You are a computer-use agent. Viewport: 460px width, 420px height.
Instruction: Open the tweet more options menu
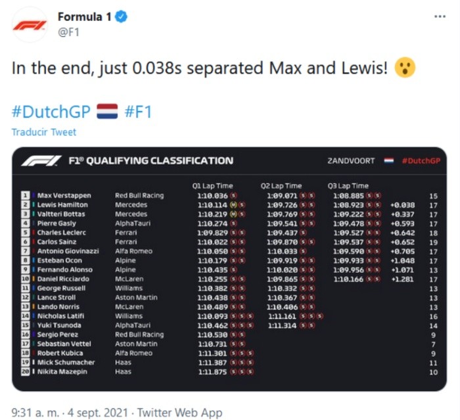[x=440, y=17]
